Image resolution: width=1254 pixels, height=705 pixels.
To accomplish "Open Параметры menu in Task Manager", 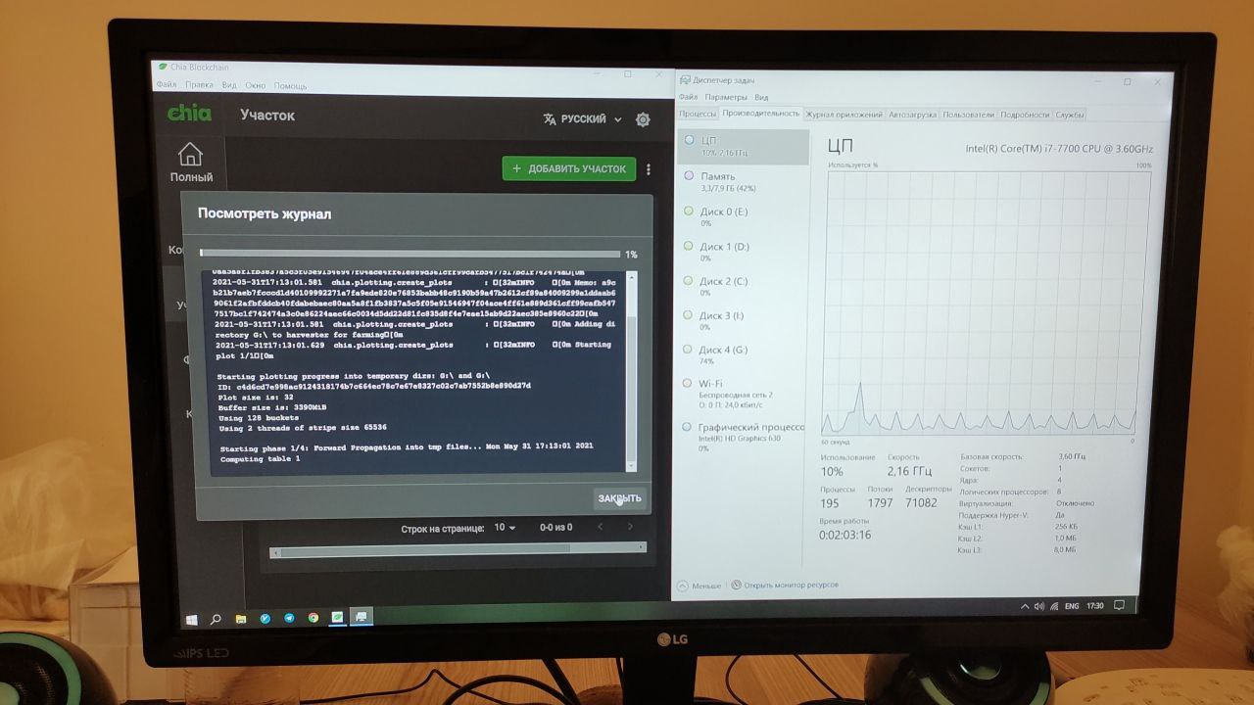I will click(x=726, y=97).
